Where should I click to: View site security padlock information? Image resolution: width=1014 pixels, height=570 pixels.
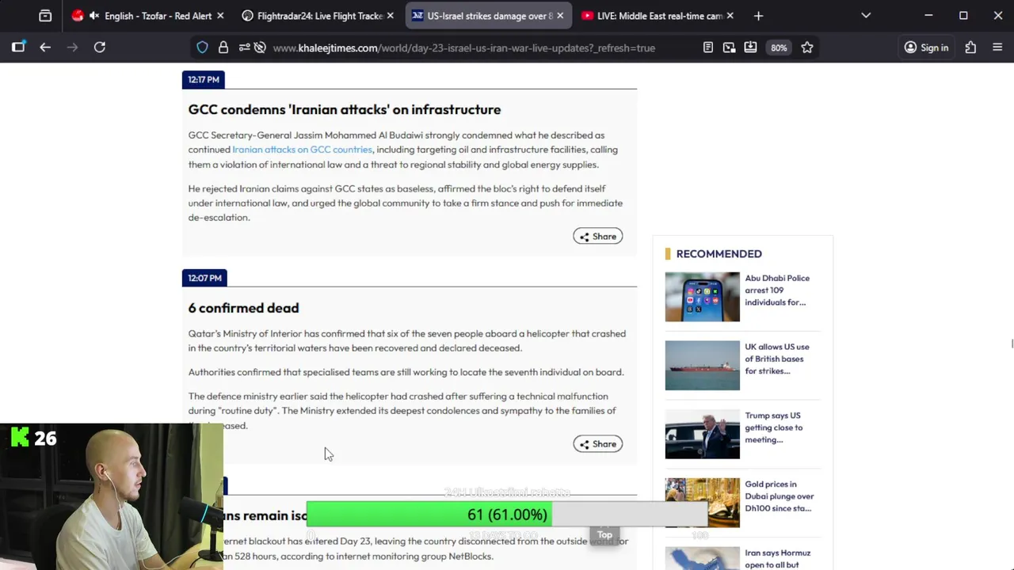coord(223,47)
